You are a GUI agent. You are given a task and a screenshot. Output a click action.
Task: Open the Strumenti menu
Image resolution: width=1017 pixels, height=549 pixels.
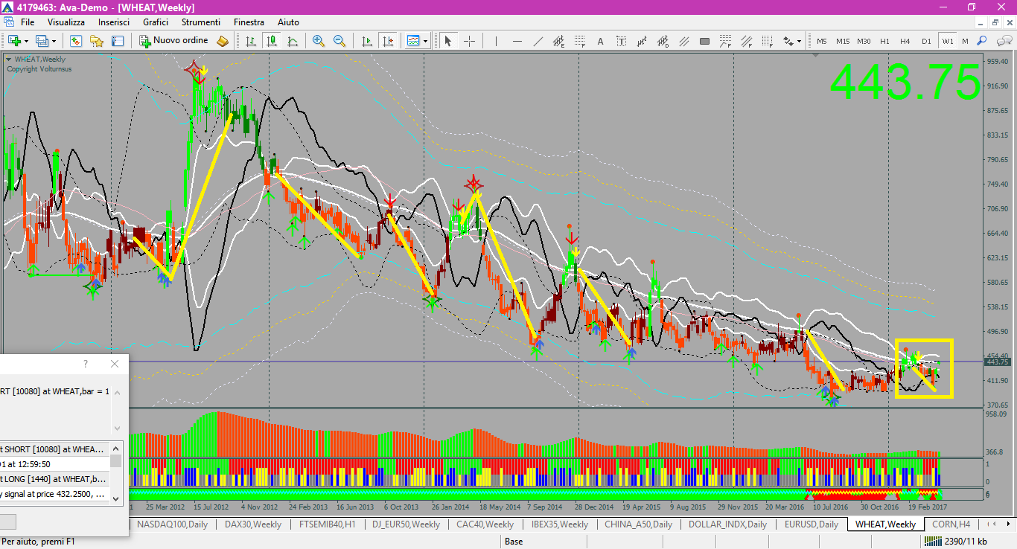click(x=200, y=22)
